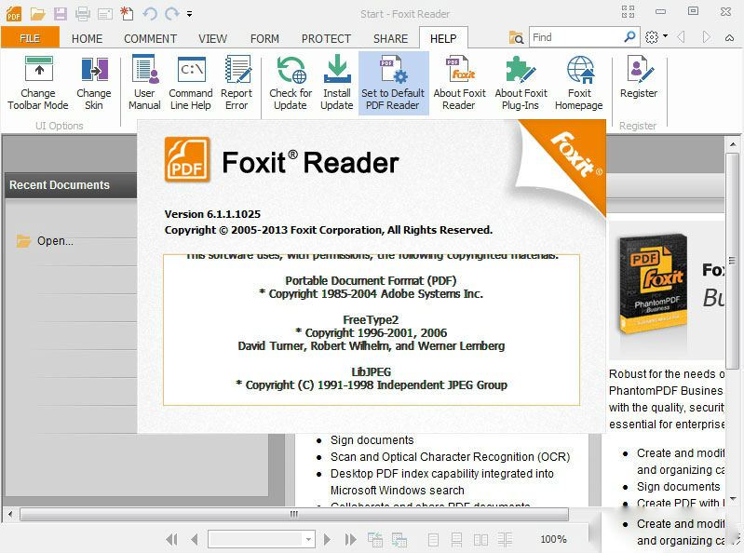The image size is (744, 553).
Task: Switch to the HOME tab
Action: tap(88, 38)
